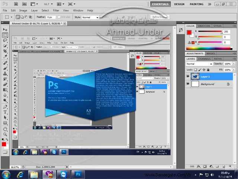Screen dimensions: 238x179
Task: Select the Lasso tool
Action: [5, 41]
